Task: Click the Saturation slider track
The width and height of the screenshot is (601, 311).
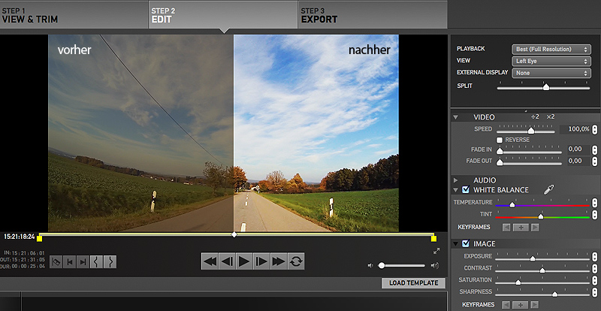Action: click(541, 281)
